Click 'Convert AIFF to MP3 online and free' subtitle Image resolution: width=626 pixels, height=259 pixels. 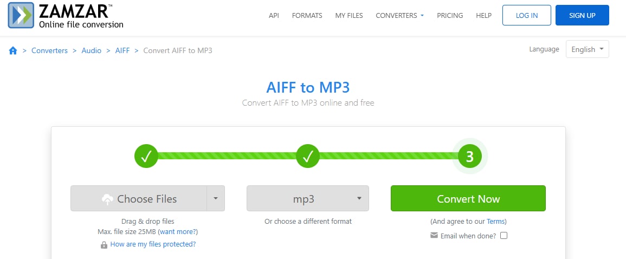(x=308, y=103)
